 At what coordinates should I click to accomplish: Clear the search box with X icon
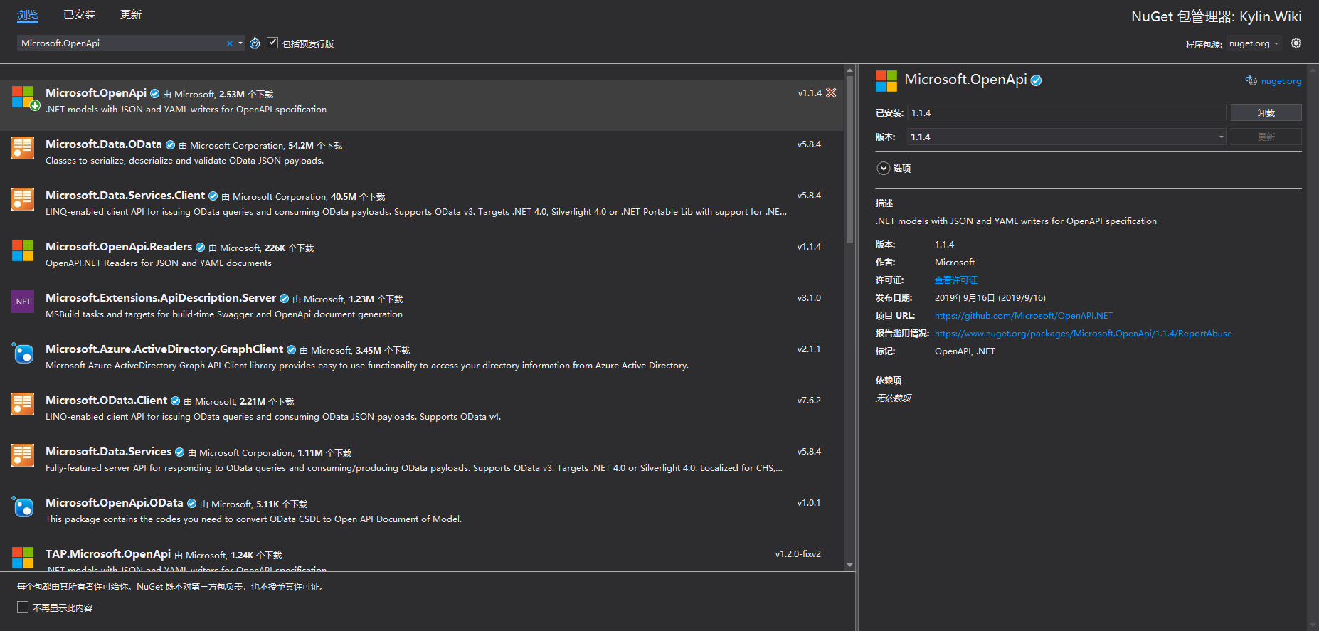[x=230, y=43]
